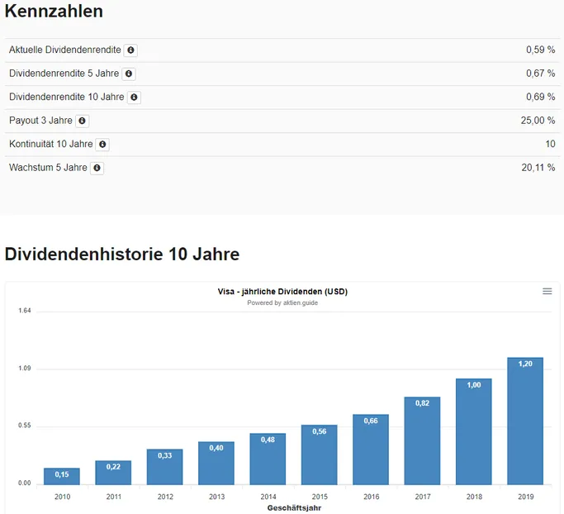Click y-axis tick label '0.55'
564x514 pixels.
(25, 426)
